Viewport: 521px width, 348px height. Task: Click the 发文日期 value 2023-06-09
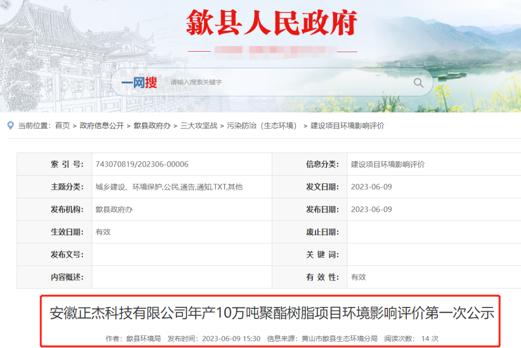[371, 187]
